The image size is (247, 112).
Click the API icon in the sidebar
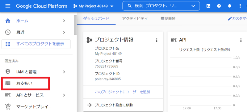tap(8, 95)
